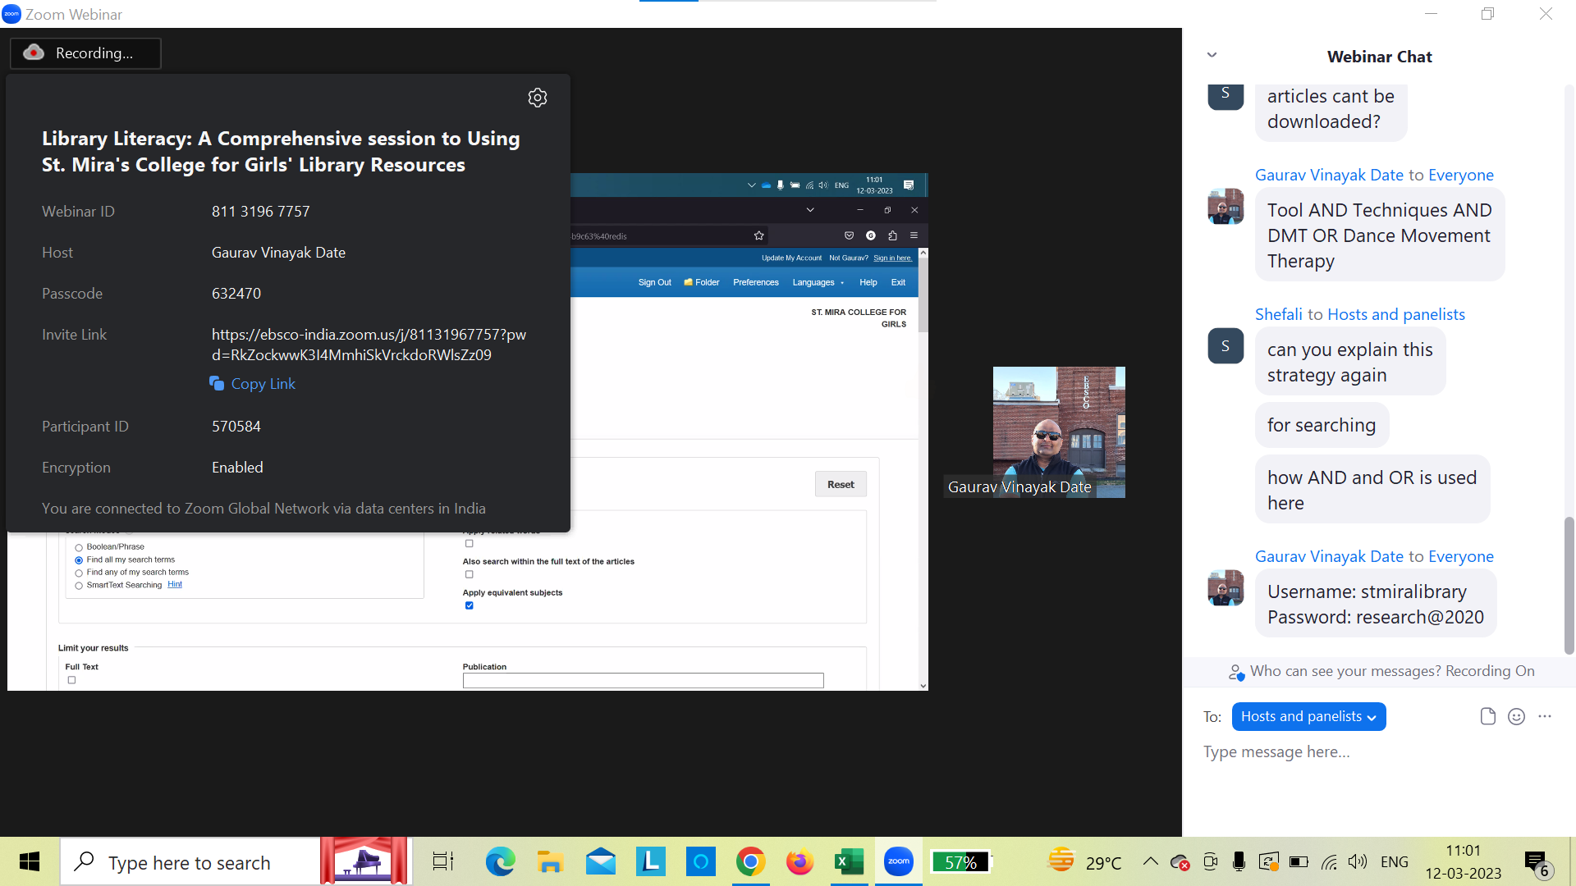Image resolution: width=1576 pixels, height=886 pixels.
Task: Open notification center with 6 alerts
Action: [1537, 863]
